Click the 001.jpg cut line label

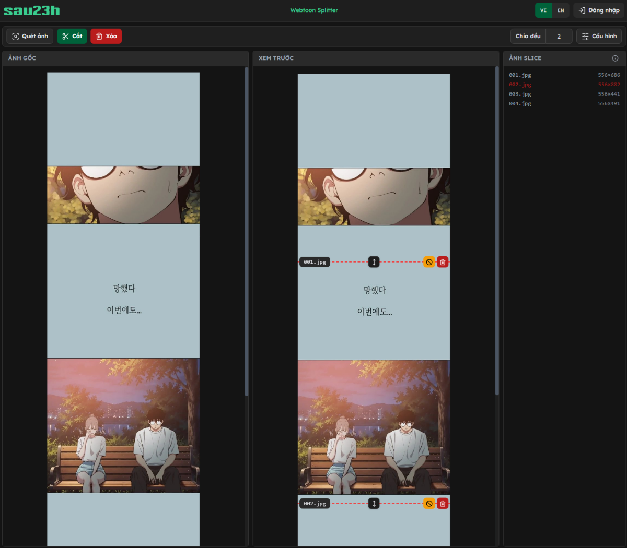tap(315, 262)
